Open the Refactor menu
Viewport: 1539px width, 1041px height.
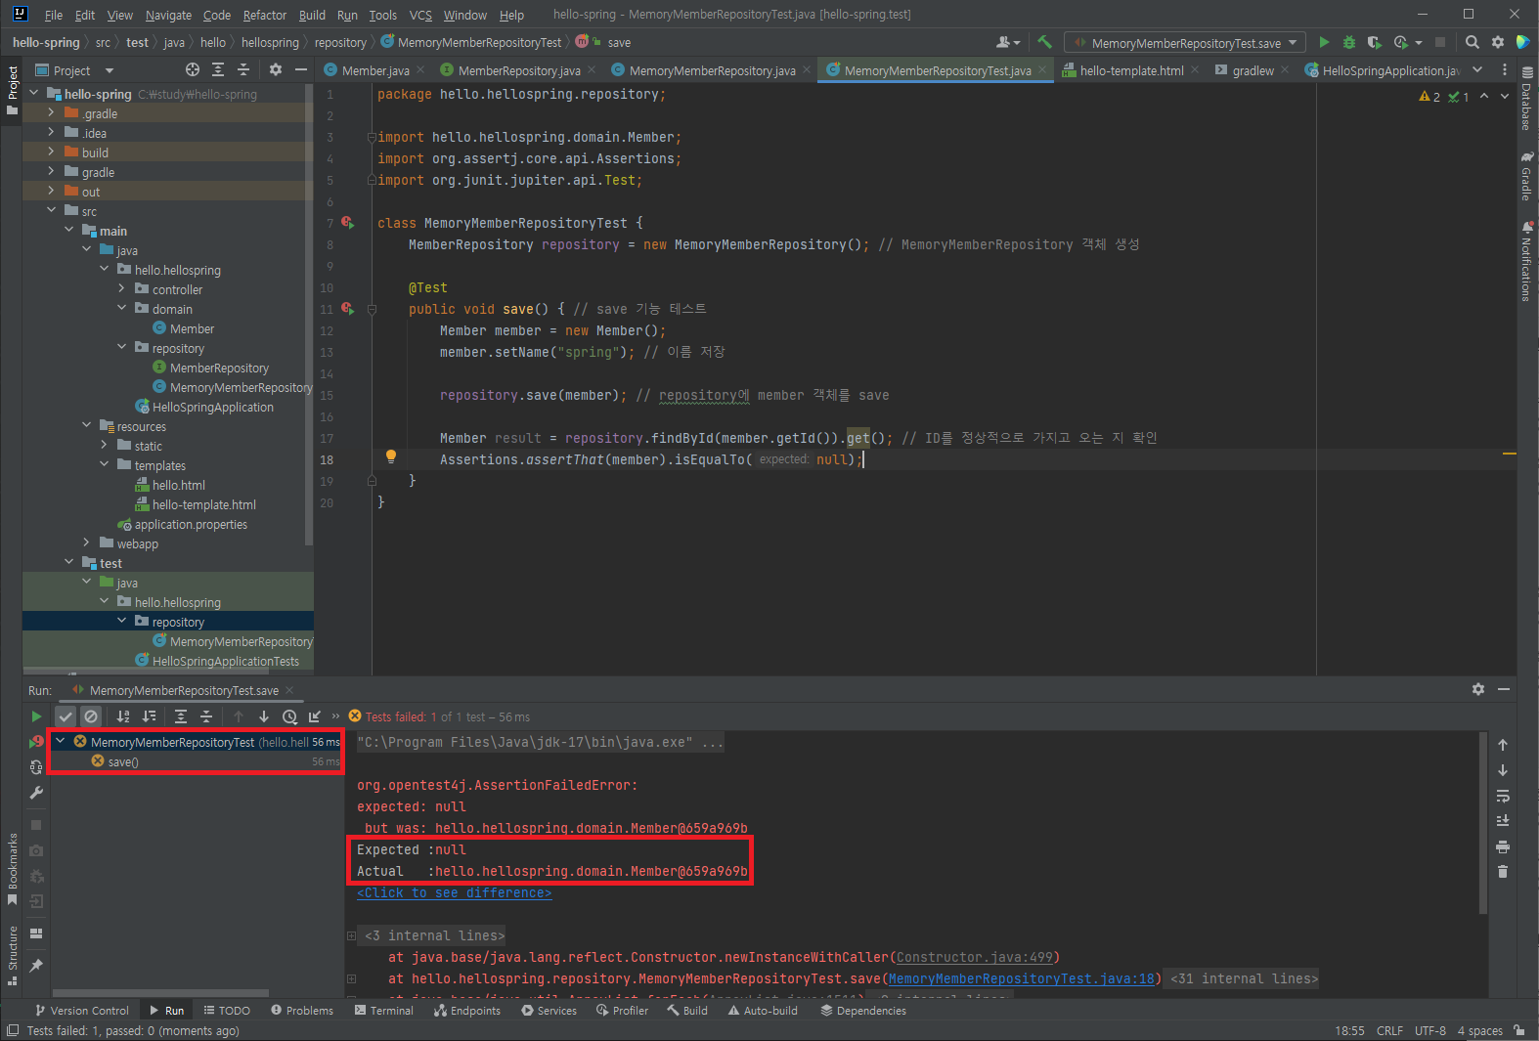point(264,15)
